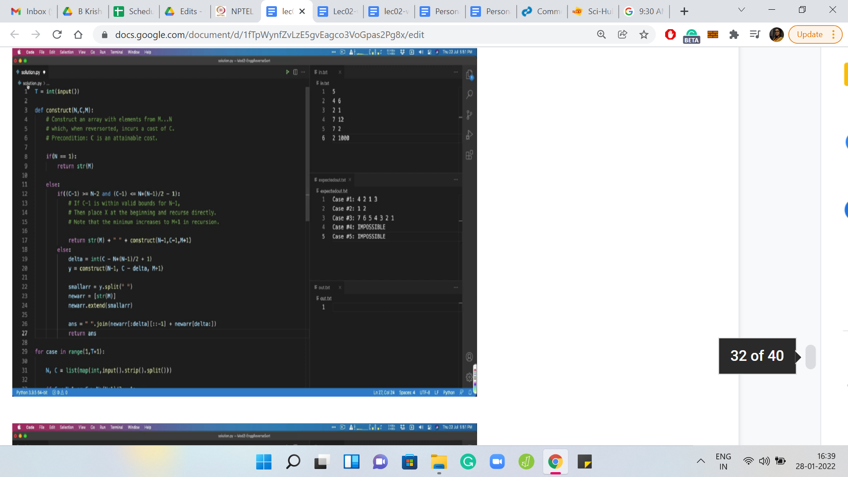
Task: Bookmark this page with star icon
Action: (644, 34)
